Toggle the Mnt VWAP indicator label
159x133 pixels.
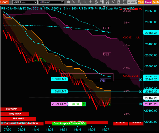(18, 119)
